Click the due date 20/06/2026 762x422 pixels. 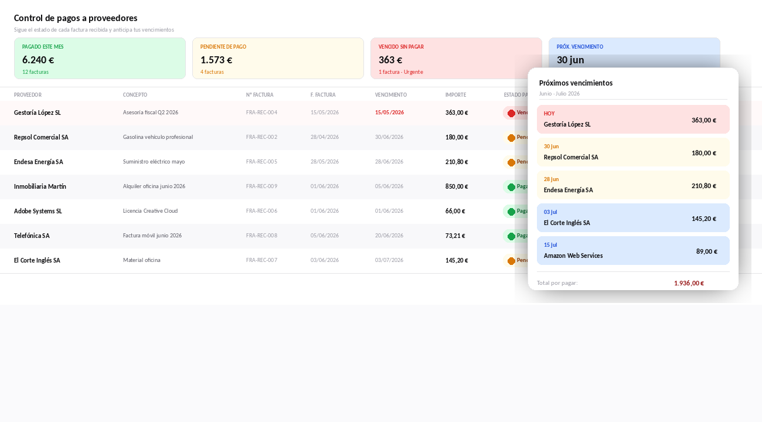pyautogui.click(x=389, y=236)
